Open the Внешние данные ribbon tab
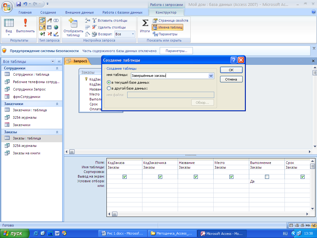The image size is (317, 238). point(80,12)
